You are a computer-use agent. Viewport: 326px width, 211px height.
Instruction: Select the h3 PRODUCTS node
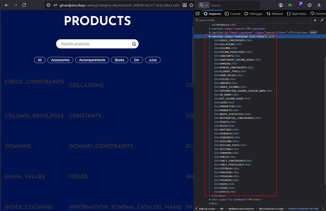click(227, 110)
